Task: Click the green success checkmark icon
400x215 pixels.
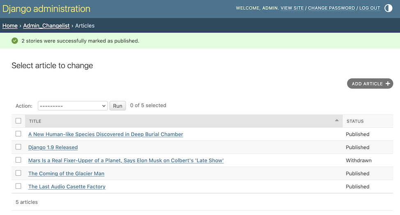Action: click(x=15, y=41)
